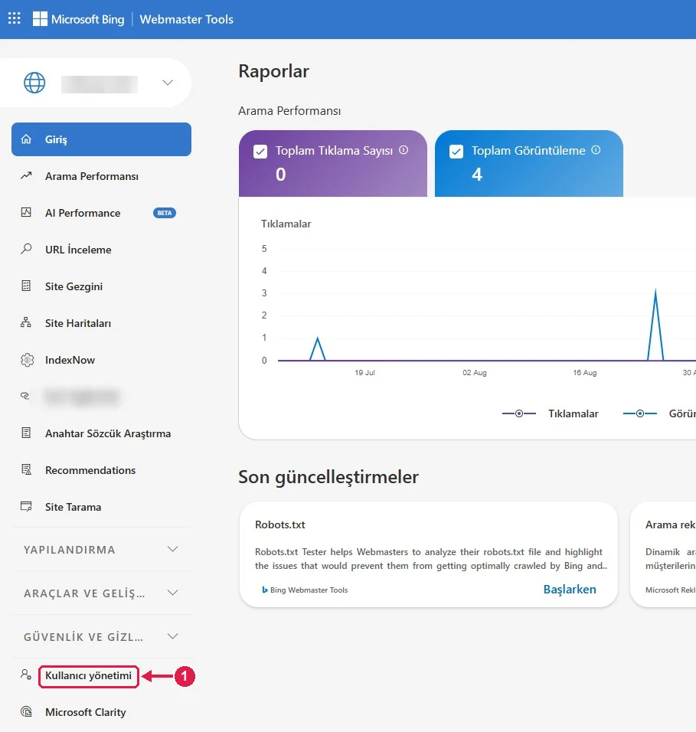696x732 pixels.
Task: Expand the YAPILANDIRMA section
Action: (x=102, y=550)
